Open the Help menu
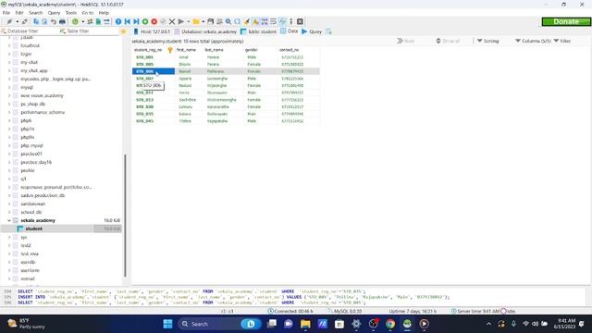Screen dimensions: 592x333 [x=104, y=13]
